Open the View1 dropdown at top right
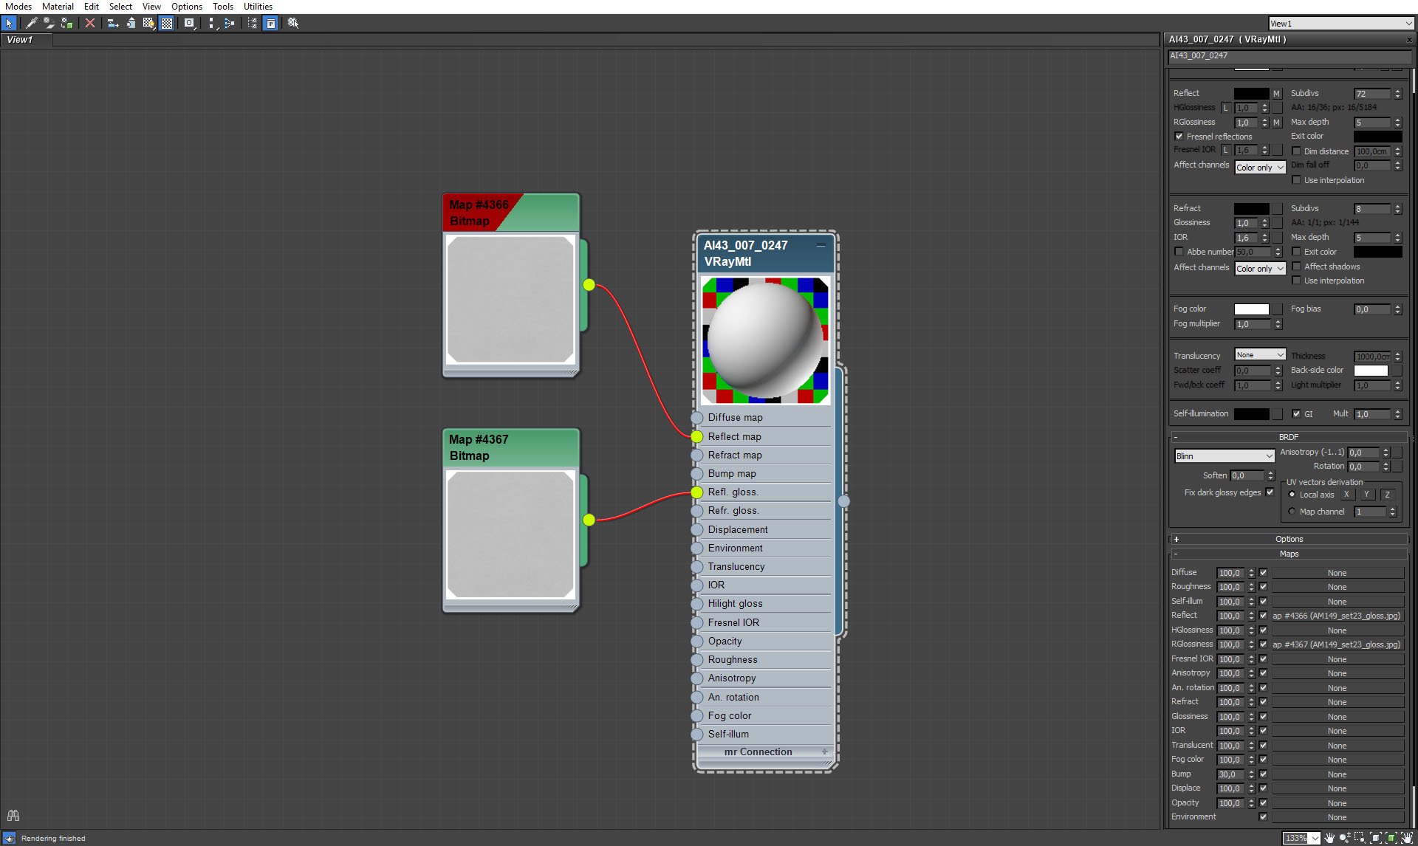The image size is (1418, 846). tap(1340, 24)
